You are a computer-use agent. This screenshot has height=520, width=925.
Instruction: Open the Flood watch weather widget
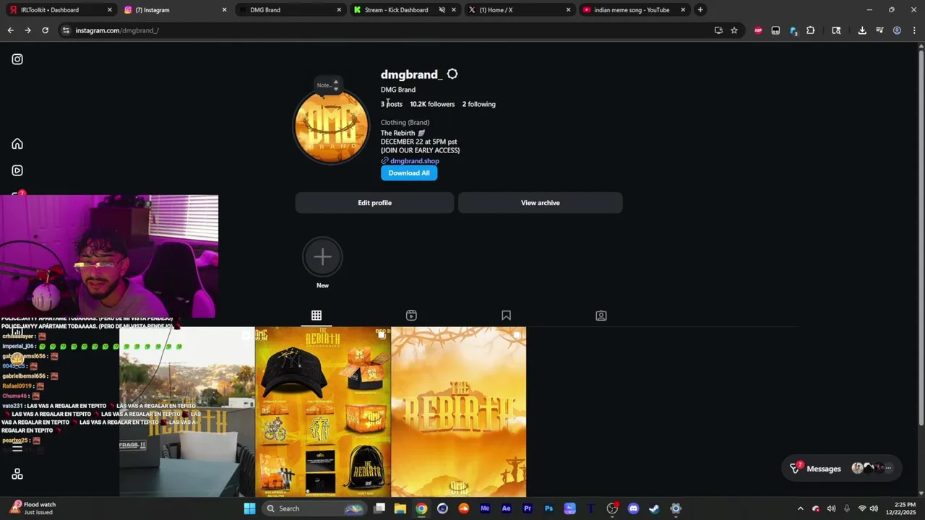(33, 508)
